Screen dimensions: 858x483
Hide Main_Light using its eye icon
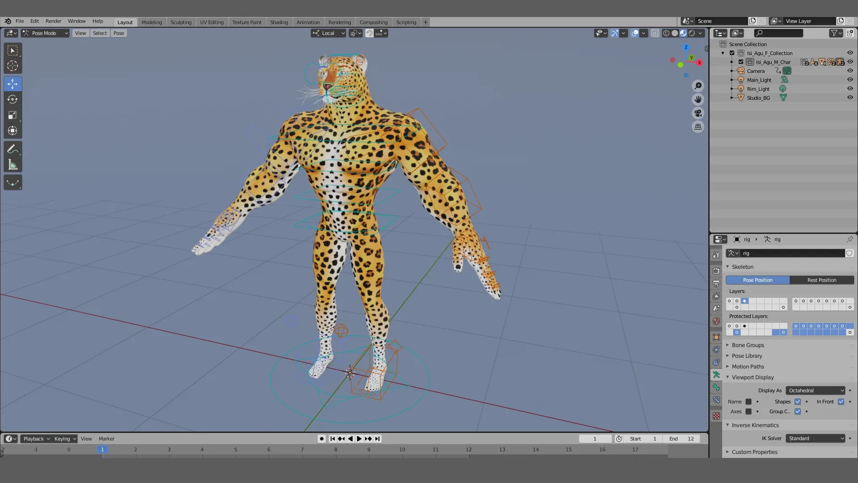pyautogui.click(x=850, y=80)
